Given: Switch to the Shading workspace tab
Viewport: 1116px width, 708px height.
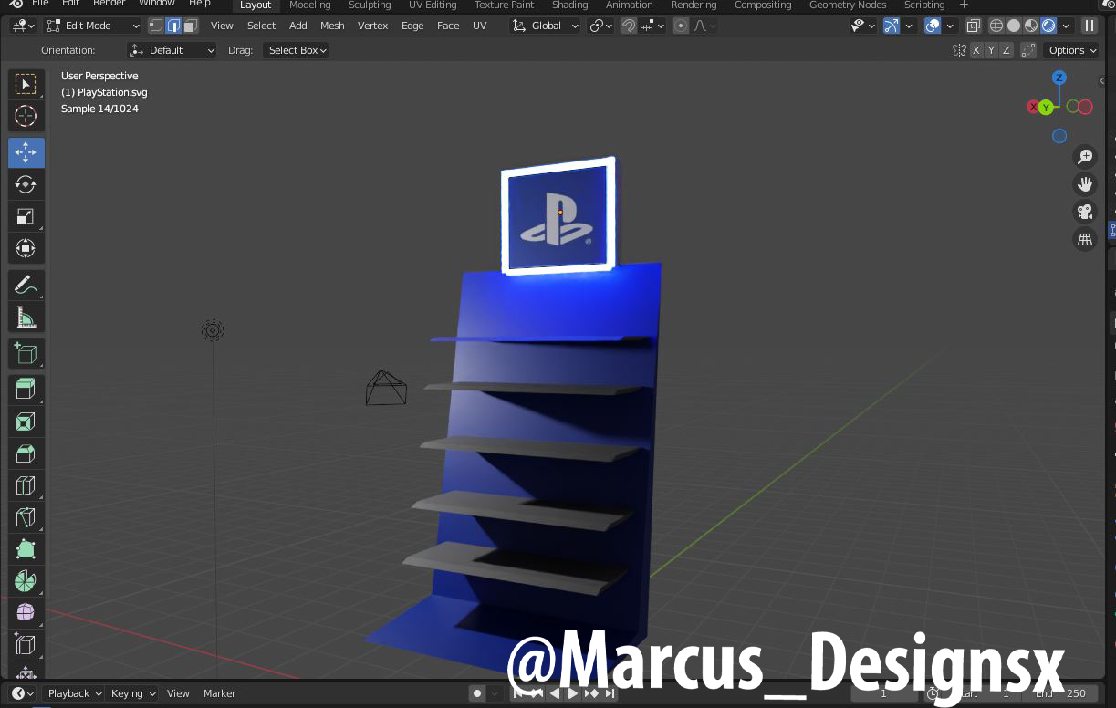Looking at the screenshot, I should (569, 5).
